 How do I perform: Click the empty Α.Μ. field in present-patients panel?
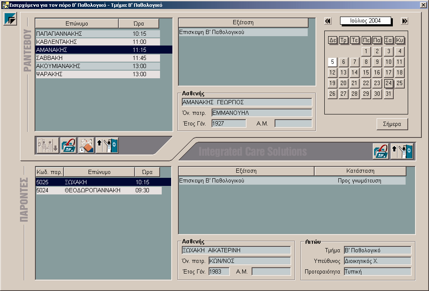pyautogui.click(x=272, y=271)
